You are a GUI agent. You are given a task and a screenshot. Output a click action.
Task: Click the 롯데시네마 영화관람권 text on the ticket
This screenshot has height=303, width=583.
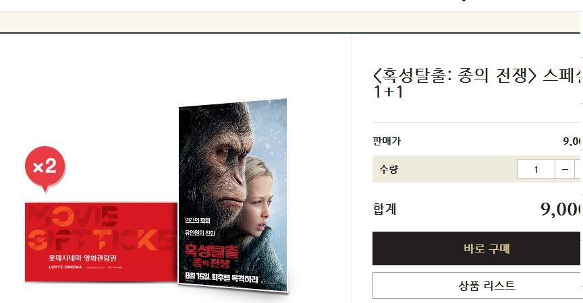(x=82, y=258)
